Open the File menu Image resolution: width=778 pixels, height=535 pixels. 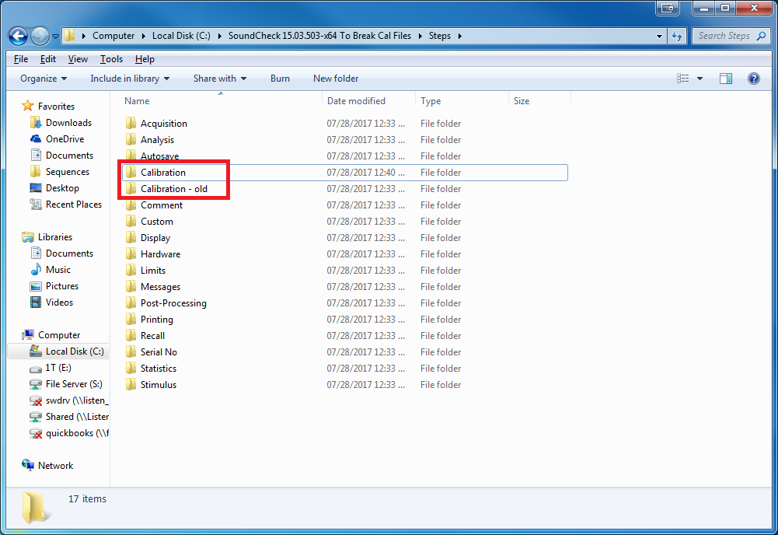click(21, 59)
